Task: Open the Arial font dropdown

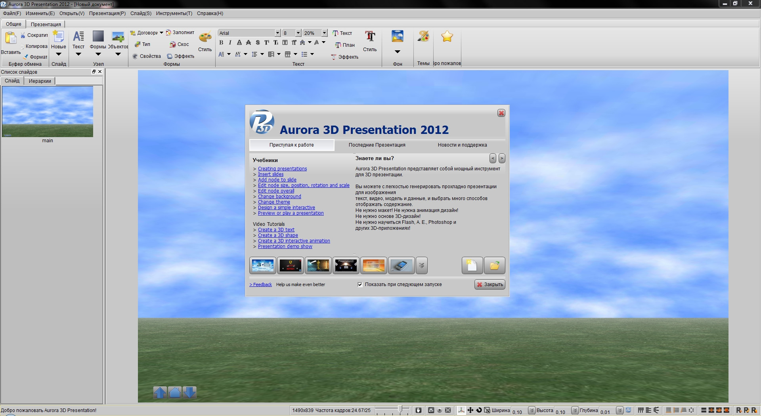Action: (x=277, y=33)
